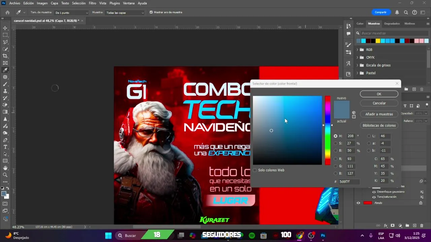Click the Photoshop Home icon

coord(7,12)
